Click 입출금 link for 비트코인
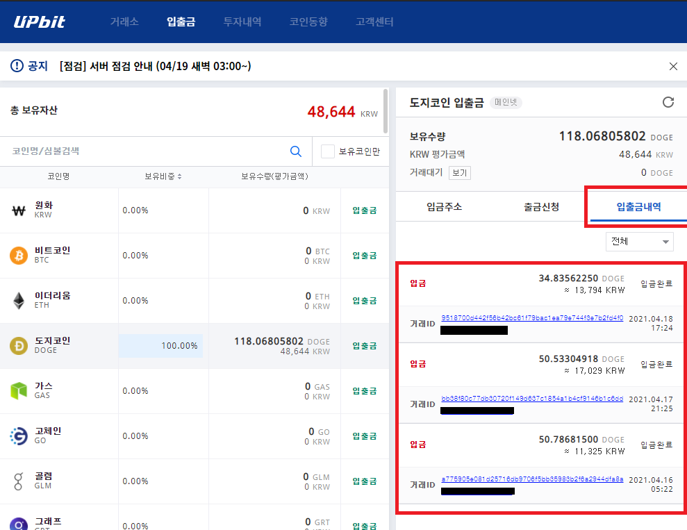The height and width of the screenshot is (530, 687). point(365,256)
